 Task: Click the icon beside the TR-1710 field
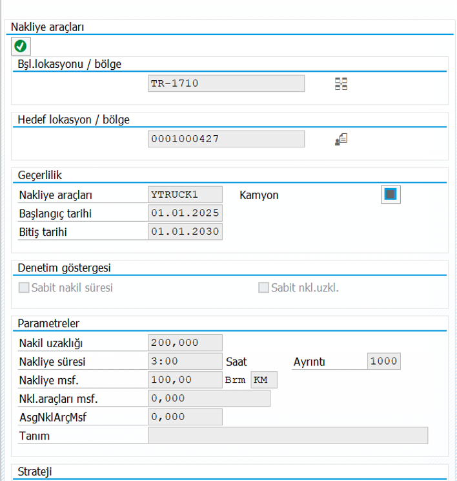pos(341,83)
